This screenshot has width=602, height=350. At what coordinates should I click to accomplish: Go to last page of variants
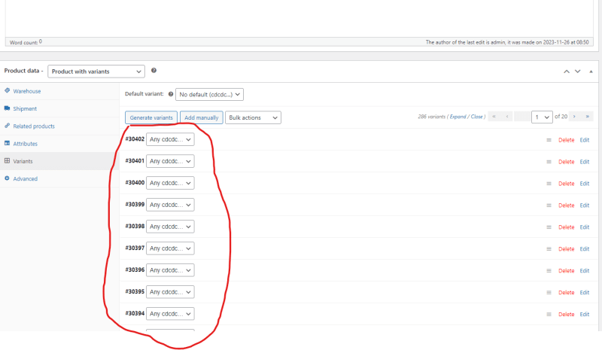click(x=588, y=117)
